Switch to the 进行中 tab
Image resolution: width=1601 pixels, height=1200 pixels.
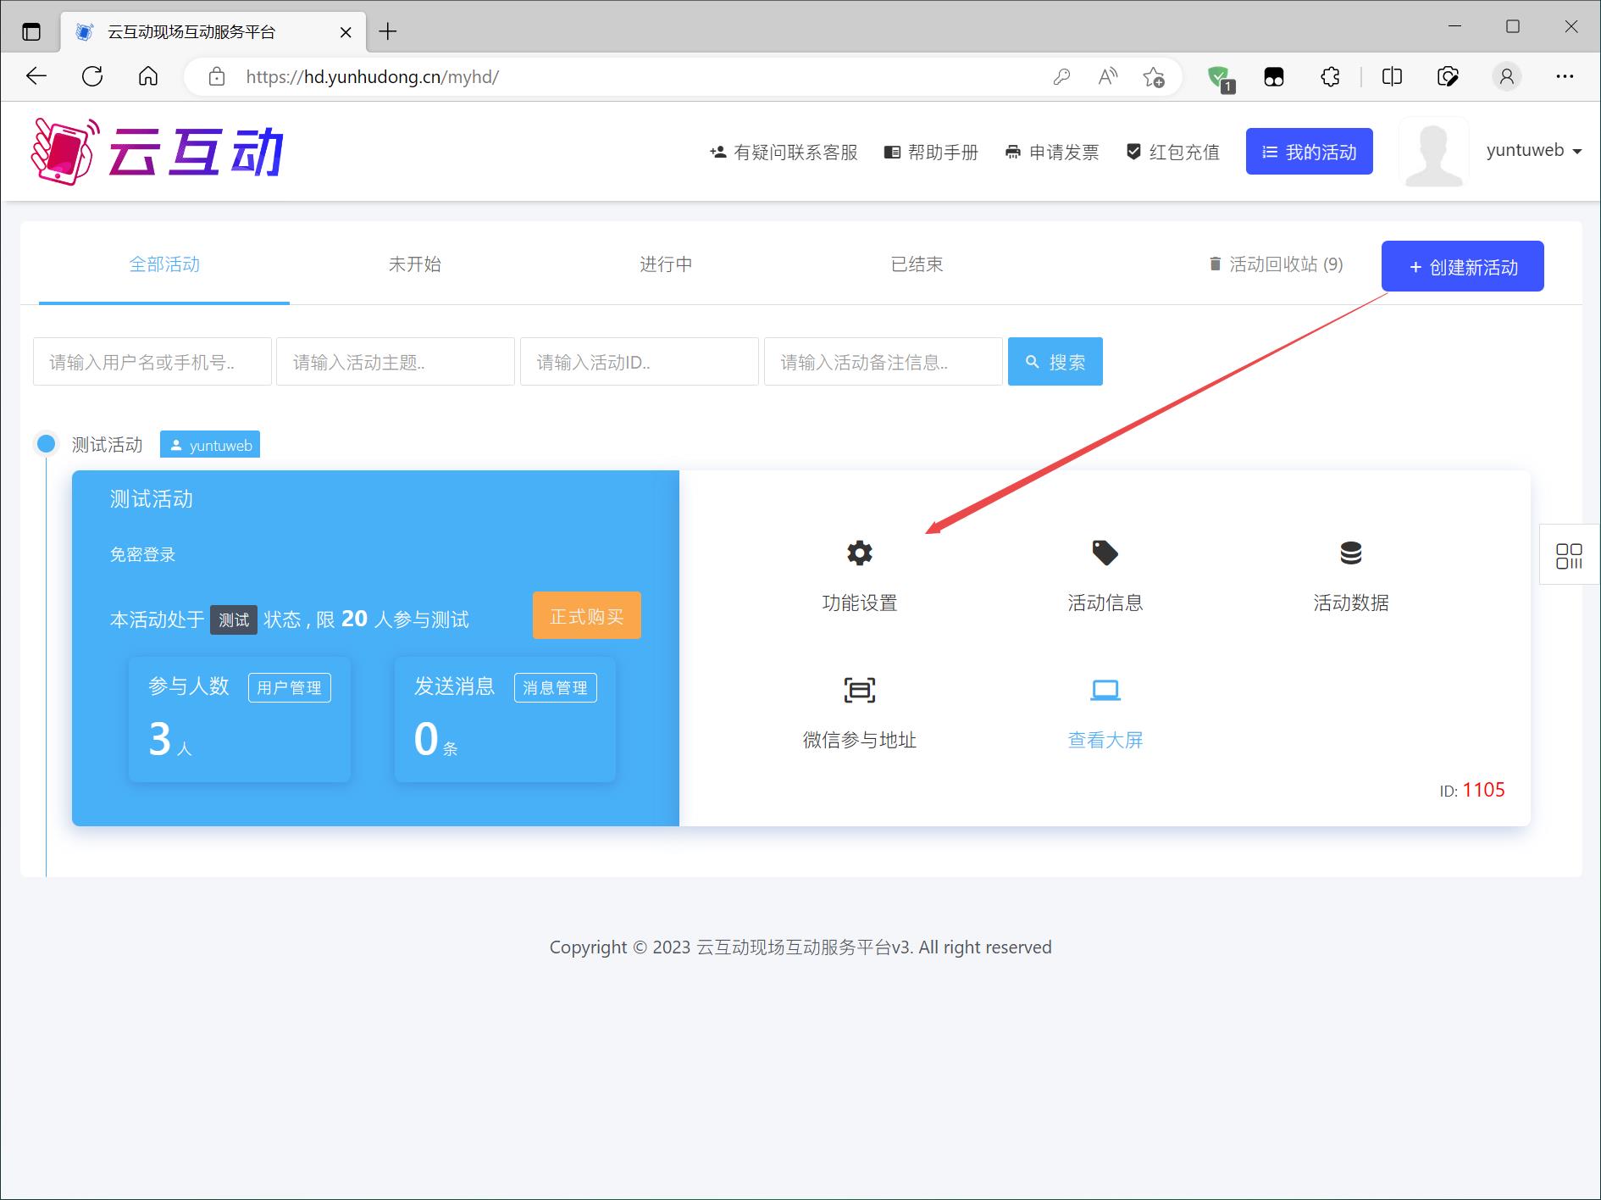click(665, 264)
